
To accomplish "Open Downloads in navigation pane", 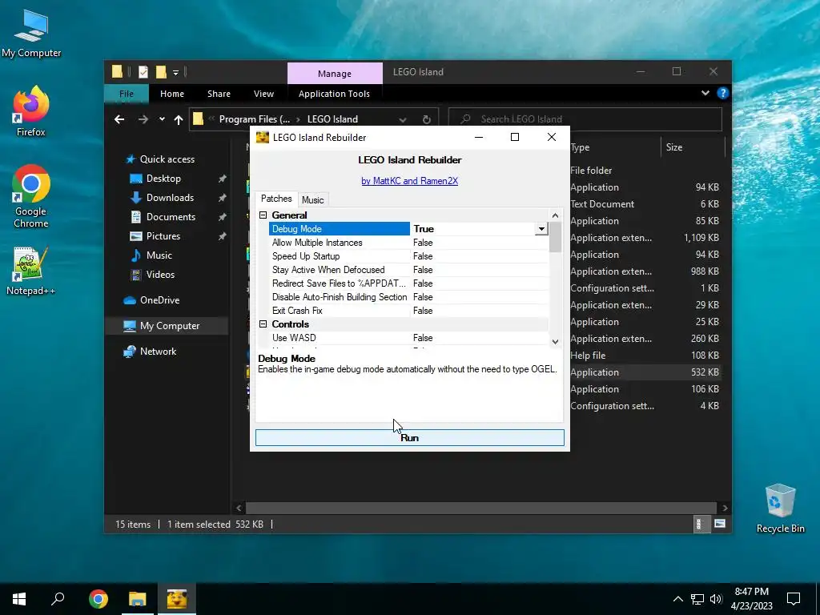I will coord(170,198).
